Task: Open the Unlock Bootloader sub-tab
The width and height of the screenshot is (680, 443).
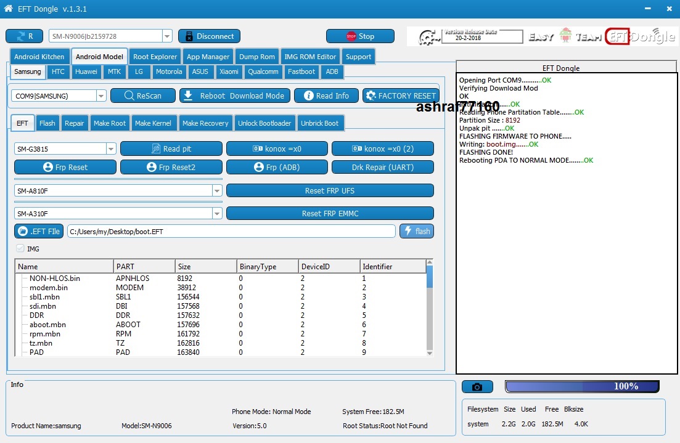Action: tap(264, 123)
